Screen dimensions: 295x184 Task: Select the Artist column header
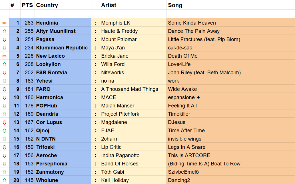tap(109, 5)
